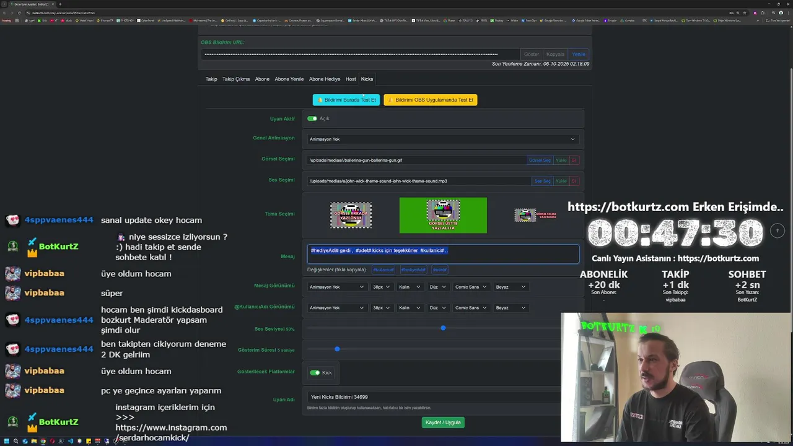Open File Explorer from the taskbar

pyautogui.click(x=34, y=441)
